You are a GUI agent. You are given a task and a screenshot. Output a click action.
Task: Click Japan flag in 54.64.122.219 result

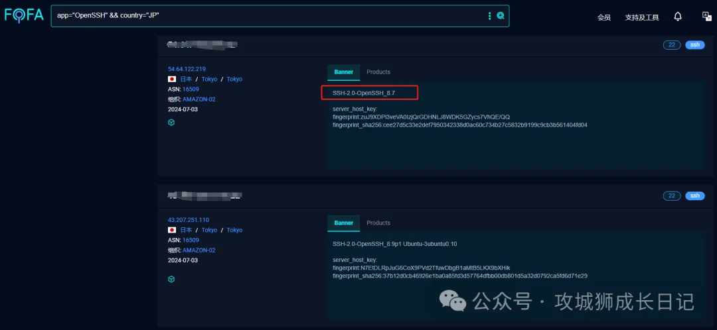[x=172, y=79]
